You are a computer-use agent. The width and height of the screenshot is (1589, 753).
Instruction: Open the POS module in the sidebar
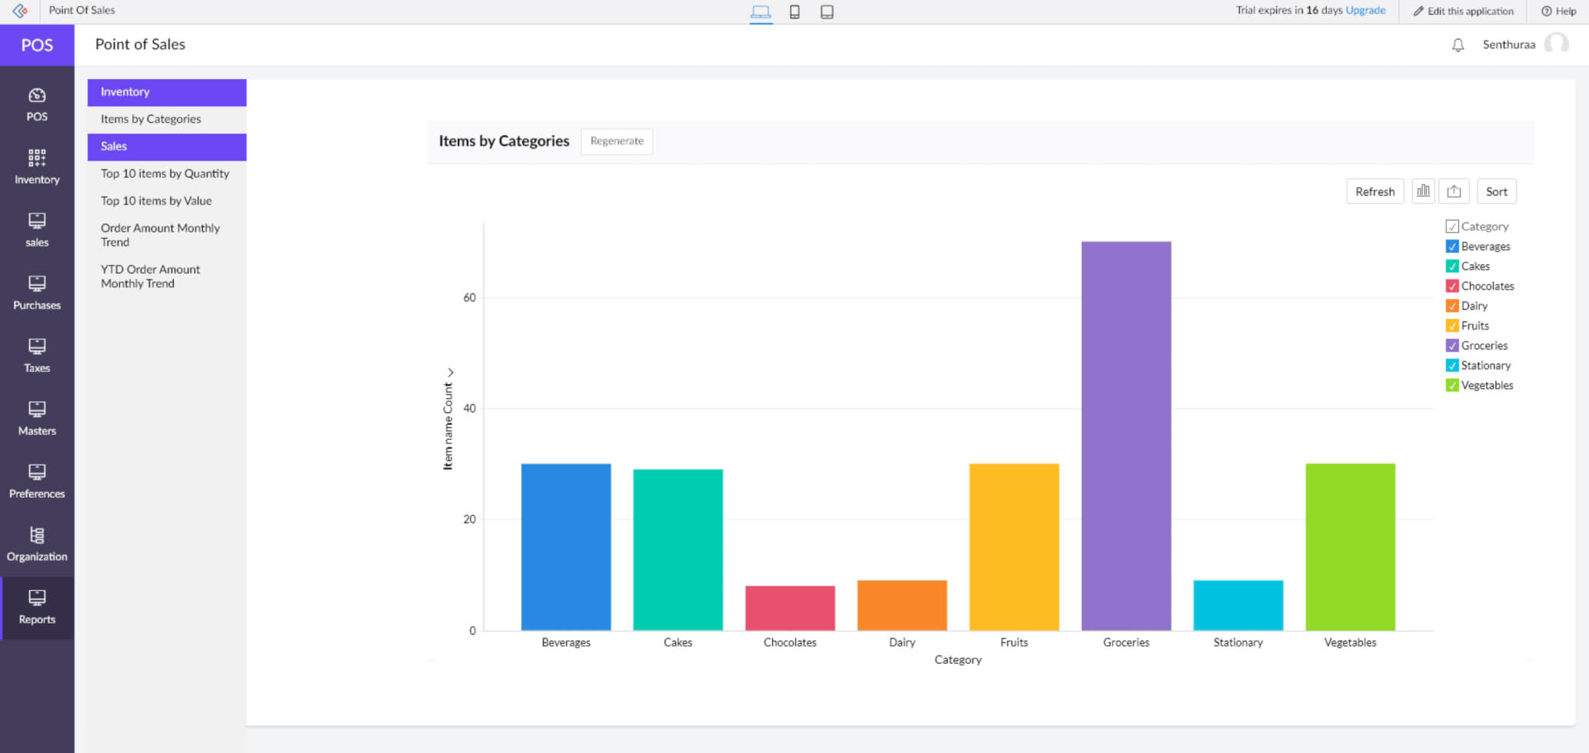(x=37, y=104)
